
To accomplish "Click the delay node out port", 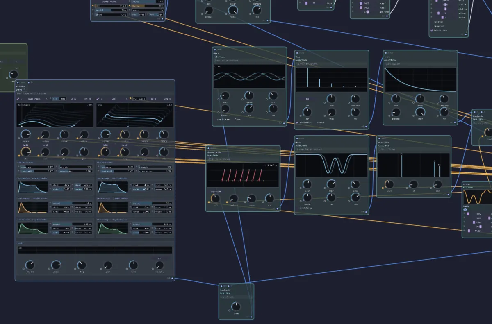I will tap(367, 126).
